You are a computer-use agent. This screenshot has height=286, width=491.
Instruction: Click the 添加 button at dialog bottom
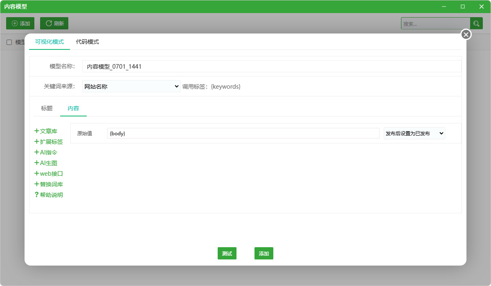(x=264, y=253)
